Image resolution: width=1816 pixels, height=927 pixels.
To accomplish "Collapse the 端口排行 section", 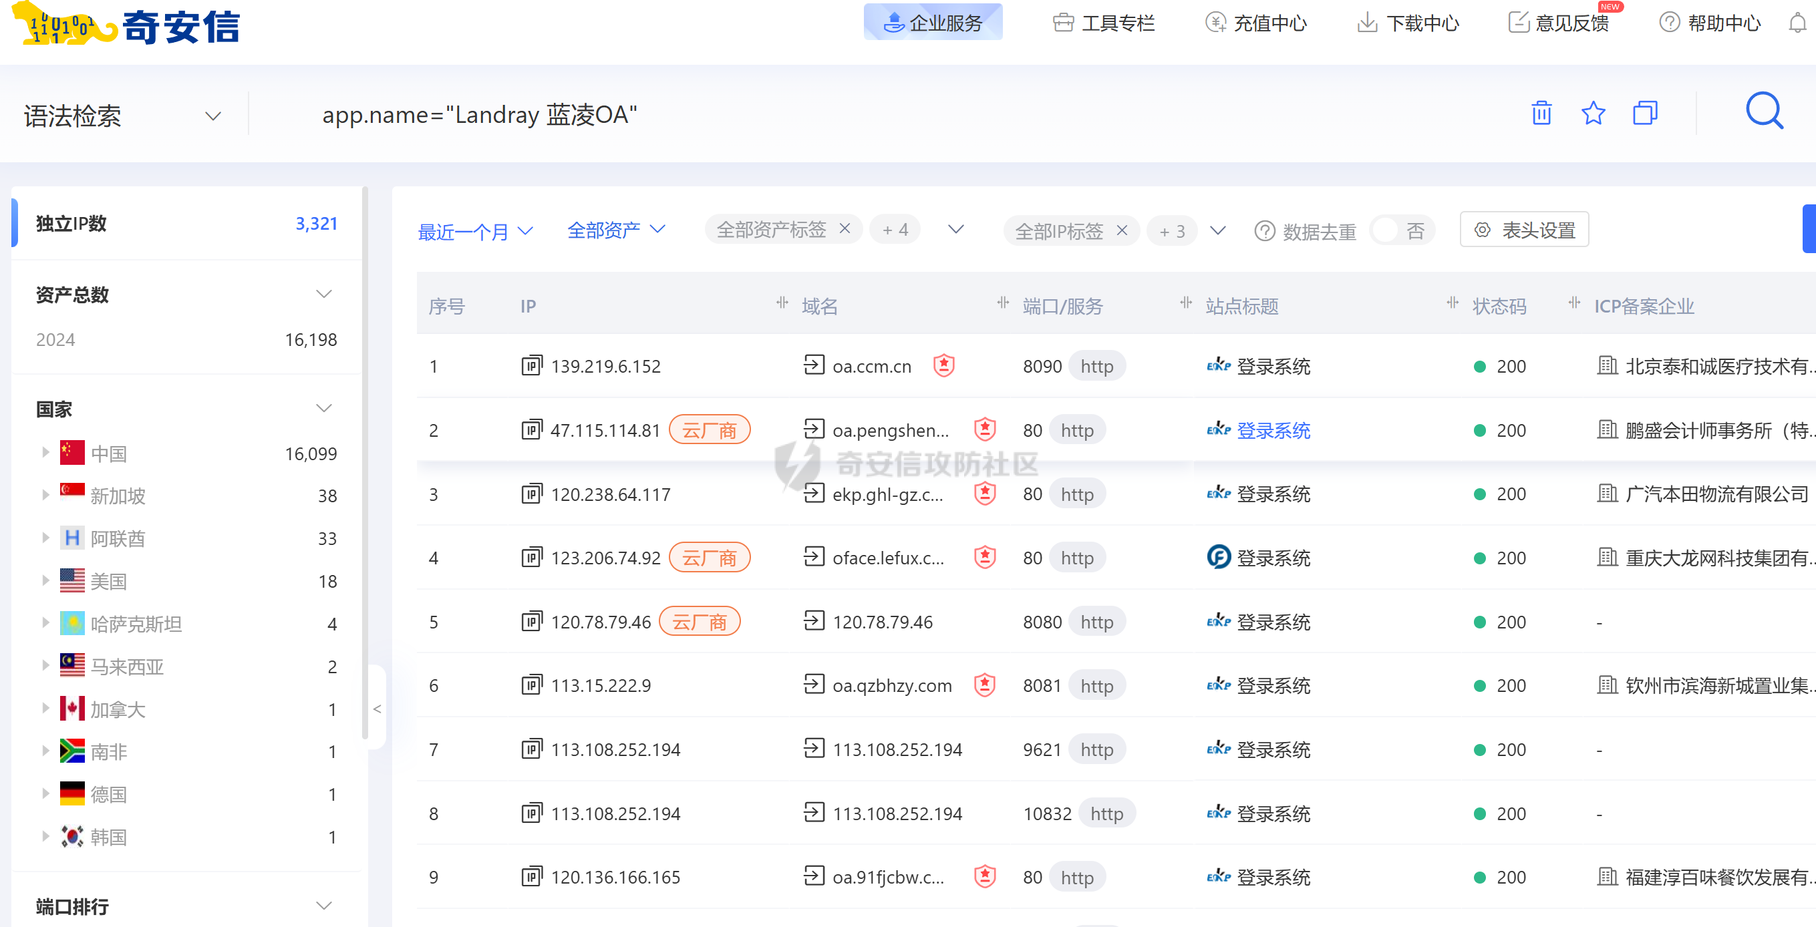I will coord(323,906).
